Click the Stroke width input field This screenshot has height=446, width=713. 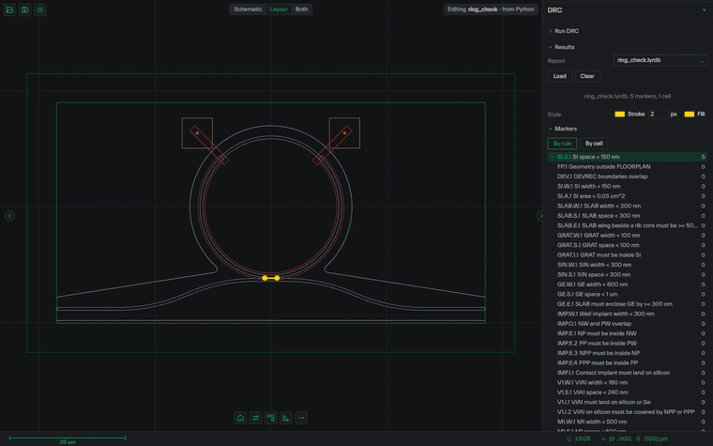click(x=658, y=115)
